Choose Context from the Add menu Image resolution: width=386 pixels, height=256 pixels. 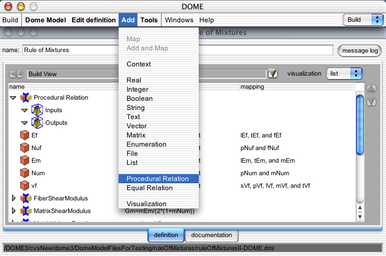(x=159, y=64)
